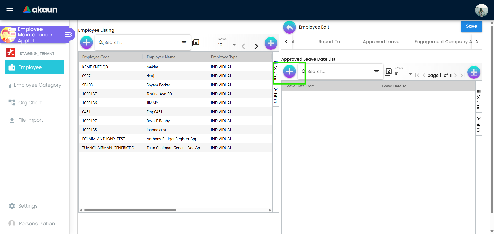494x234 pixels.
Task: Open the hamburger main menu
Action: tap(10, 10)
